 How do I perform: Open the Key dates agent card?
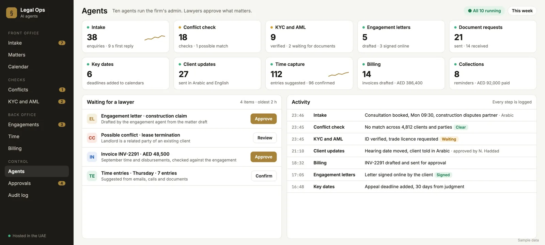[x=125, y=73]
